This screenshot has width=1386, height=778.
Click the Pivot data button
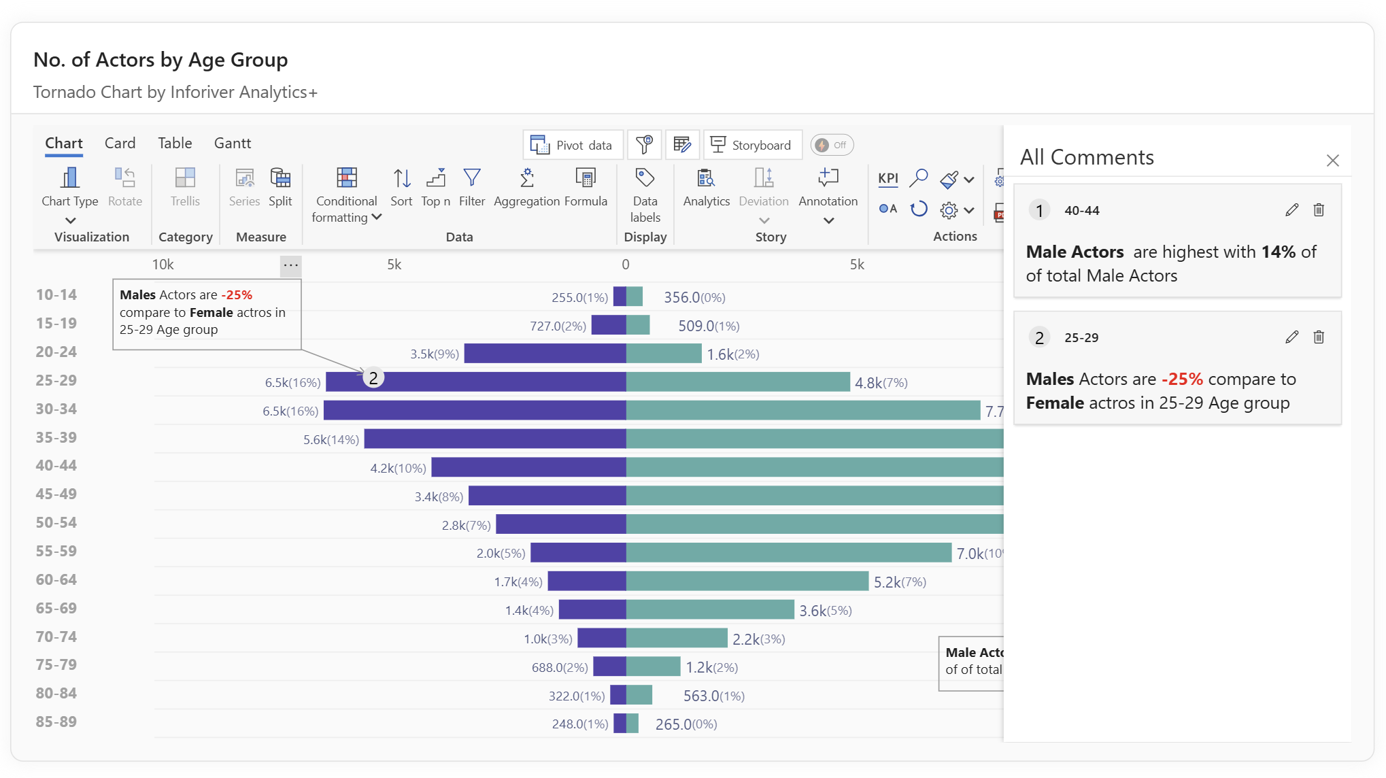click(572, 145)
